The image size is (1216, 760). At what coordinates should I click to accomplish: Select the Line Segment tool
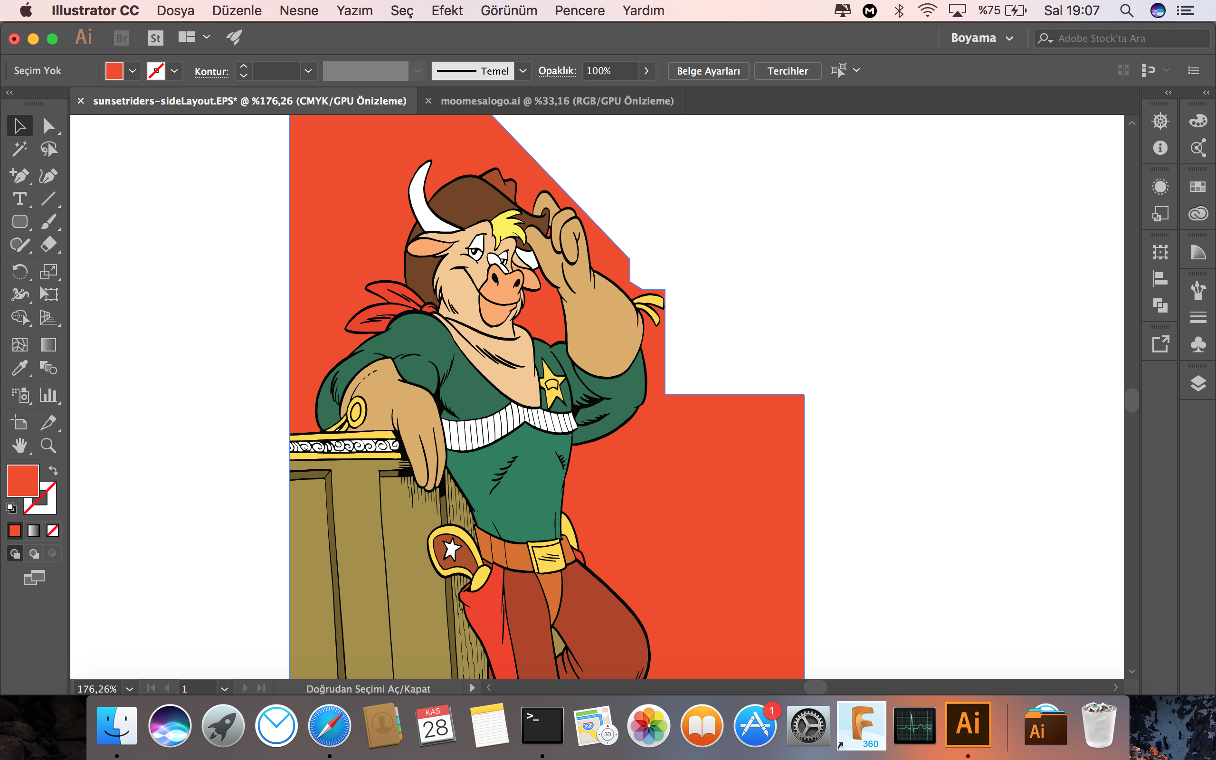point(48,199)
